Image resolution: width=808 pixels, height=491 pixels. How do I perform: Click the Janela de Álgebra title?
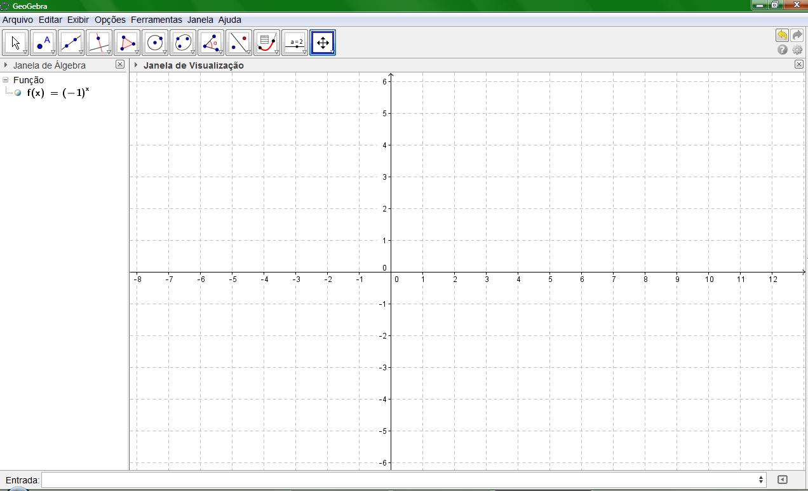pos(50,65)
